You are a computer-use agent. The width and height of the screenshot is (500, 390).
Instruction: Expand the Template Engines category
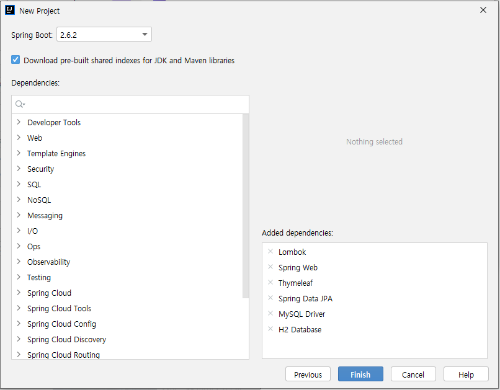(19, 153)
